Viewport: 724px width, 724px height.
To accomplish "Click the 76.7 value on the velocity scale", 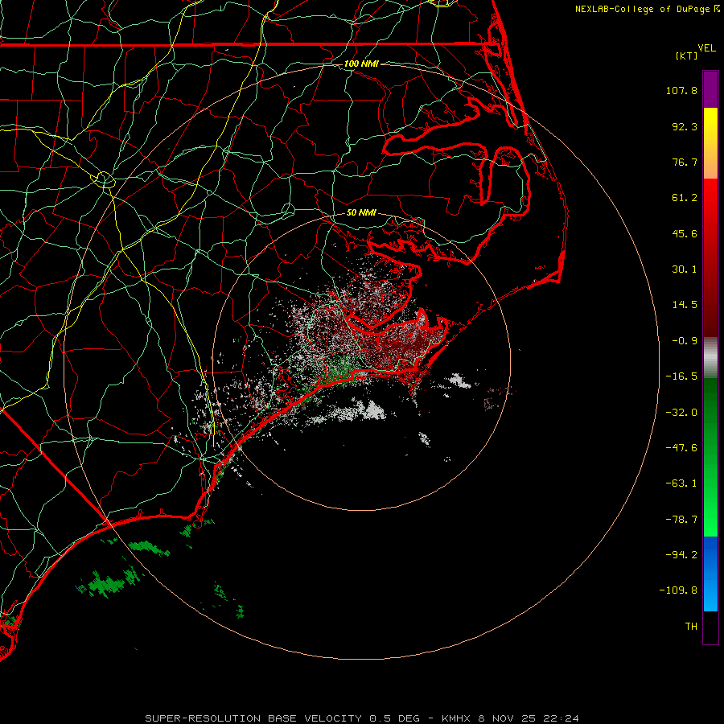I will (685, 162).
